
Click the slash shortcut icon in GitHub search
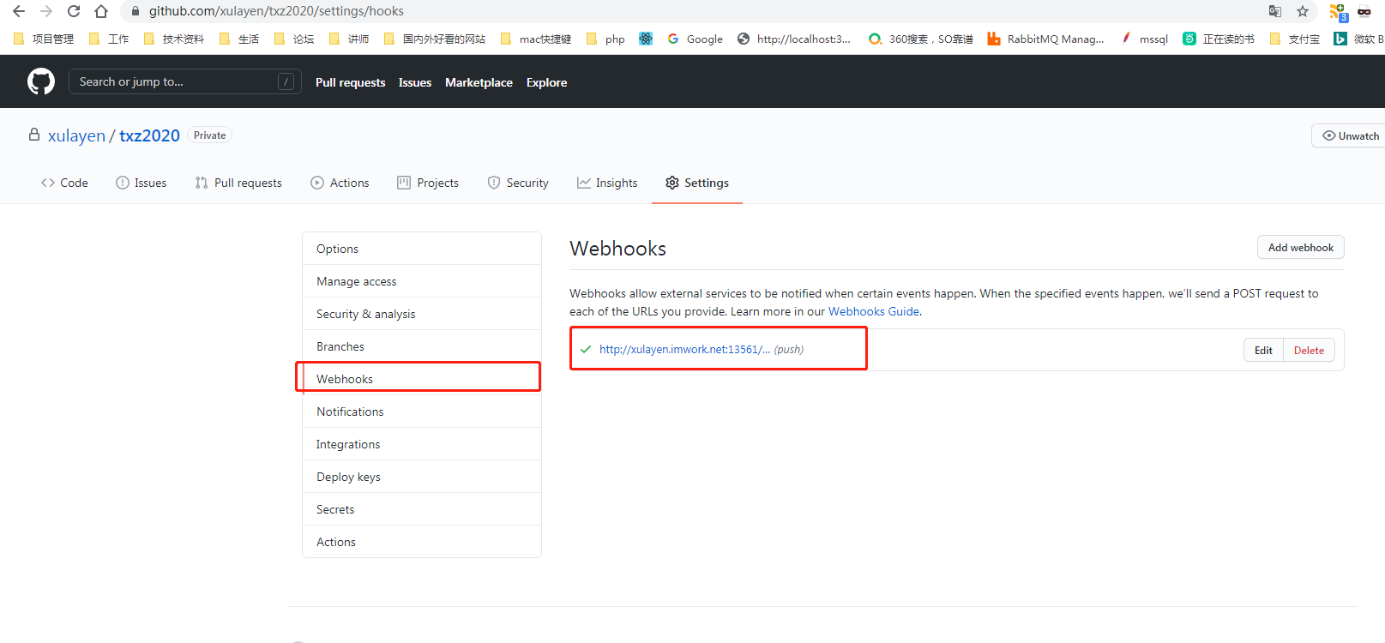[286, 81]
